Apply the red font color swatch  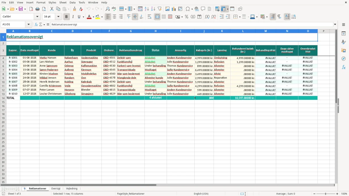[89, 17]
